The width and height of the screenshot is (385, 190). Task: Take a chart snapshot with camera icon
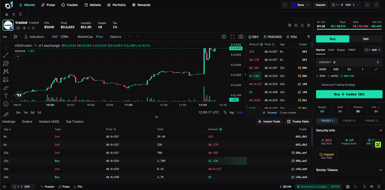[x=241, y=37]
